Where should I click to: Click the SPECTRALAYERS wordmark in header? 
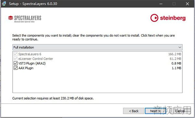pyautogui.click(x=28, y=18)
